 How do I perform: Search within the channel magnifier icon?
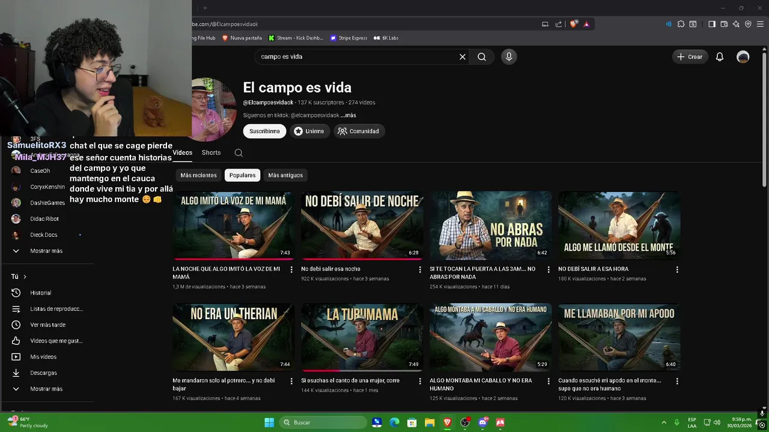[239, 152]
